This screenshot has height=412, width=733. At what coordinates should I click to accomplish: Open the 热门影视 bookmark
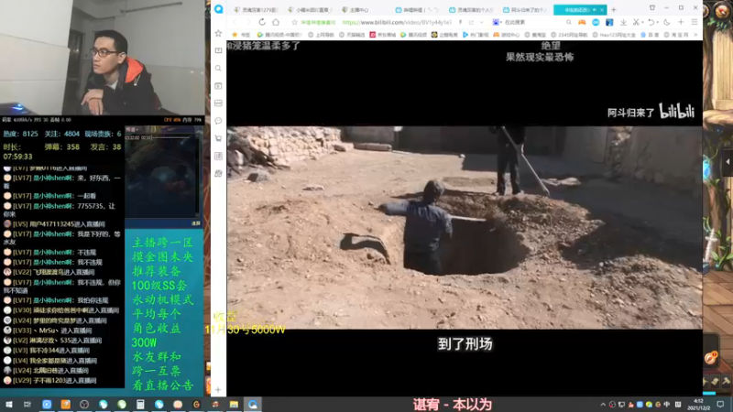pyautogui.click(x=476, y=35)
